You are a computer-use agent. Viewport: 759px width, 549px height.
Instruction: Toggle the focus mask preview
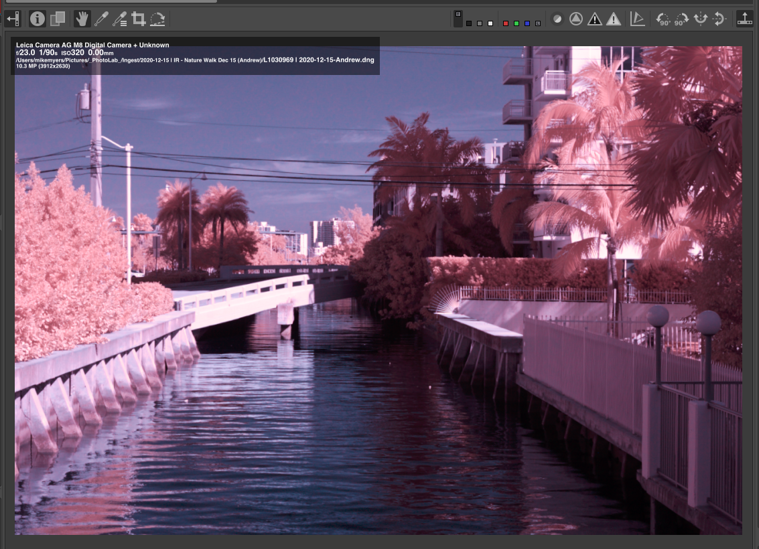click(575, 19)
